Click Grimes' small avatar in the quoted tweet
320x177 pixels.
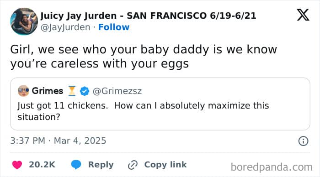(x=23, y=91)
